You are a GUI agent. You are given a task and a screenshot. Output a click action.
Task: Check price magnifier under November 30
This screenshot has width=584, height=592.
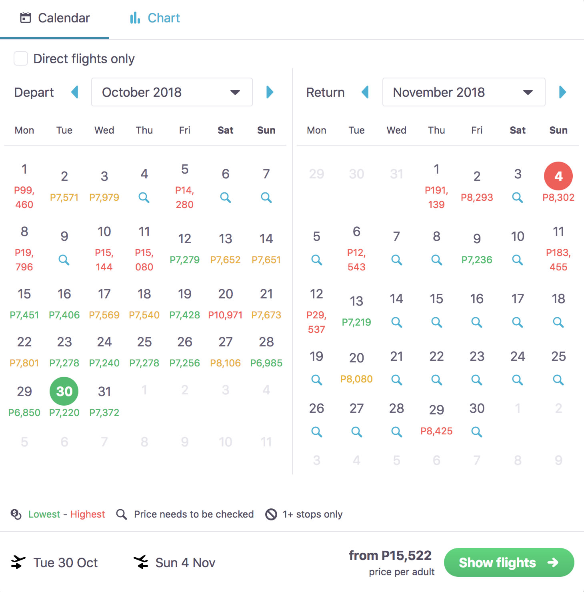(x=477, y=432)
